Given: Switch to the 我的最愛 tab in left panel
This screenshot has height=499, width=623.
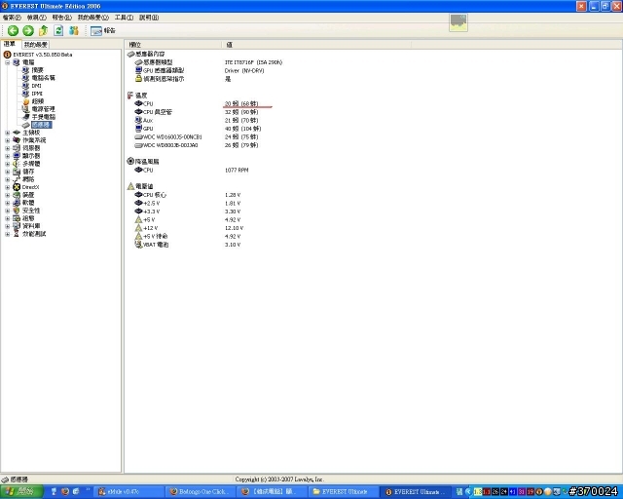Looking at the screenshot, I should tap(35, 45).
